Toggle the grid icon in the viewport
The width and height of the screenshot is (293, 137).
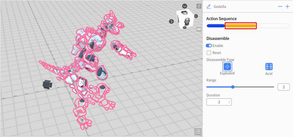click(x=199, y=29)
